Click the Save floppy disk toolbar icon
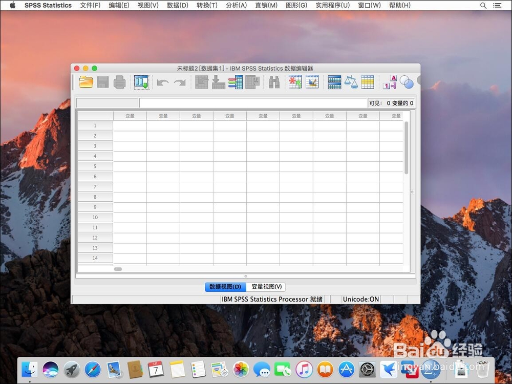Image resolution: width=512 pixels, height=384 pixels. point(103,82)
